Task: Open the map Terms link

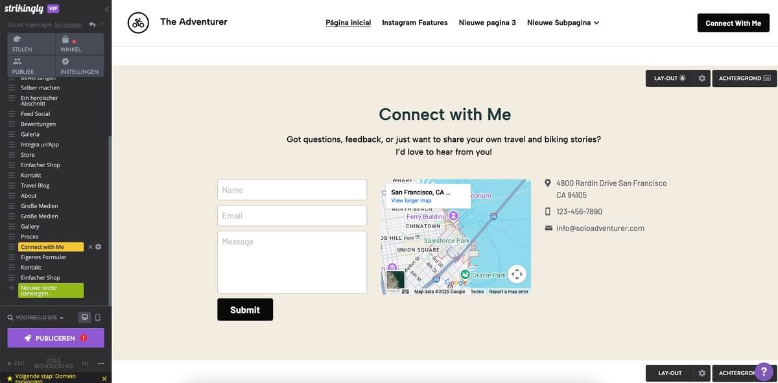Action: [x=477, y=292]
